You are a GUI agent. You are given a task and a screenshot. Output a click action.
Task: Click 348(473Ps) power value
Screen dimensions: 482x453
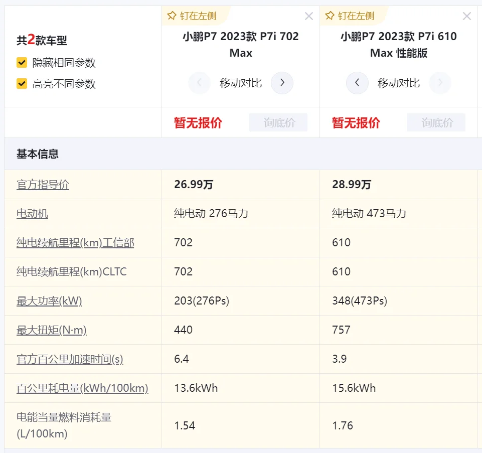pos(360,301)
